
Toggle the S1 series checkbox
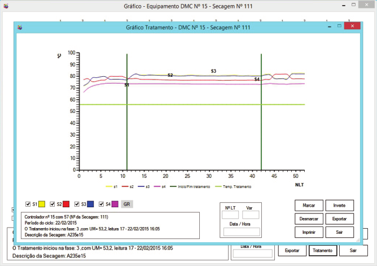tap(29, 204)
